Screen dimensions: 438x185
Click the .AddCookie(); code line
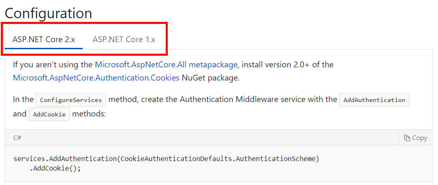pos(55,168)
